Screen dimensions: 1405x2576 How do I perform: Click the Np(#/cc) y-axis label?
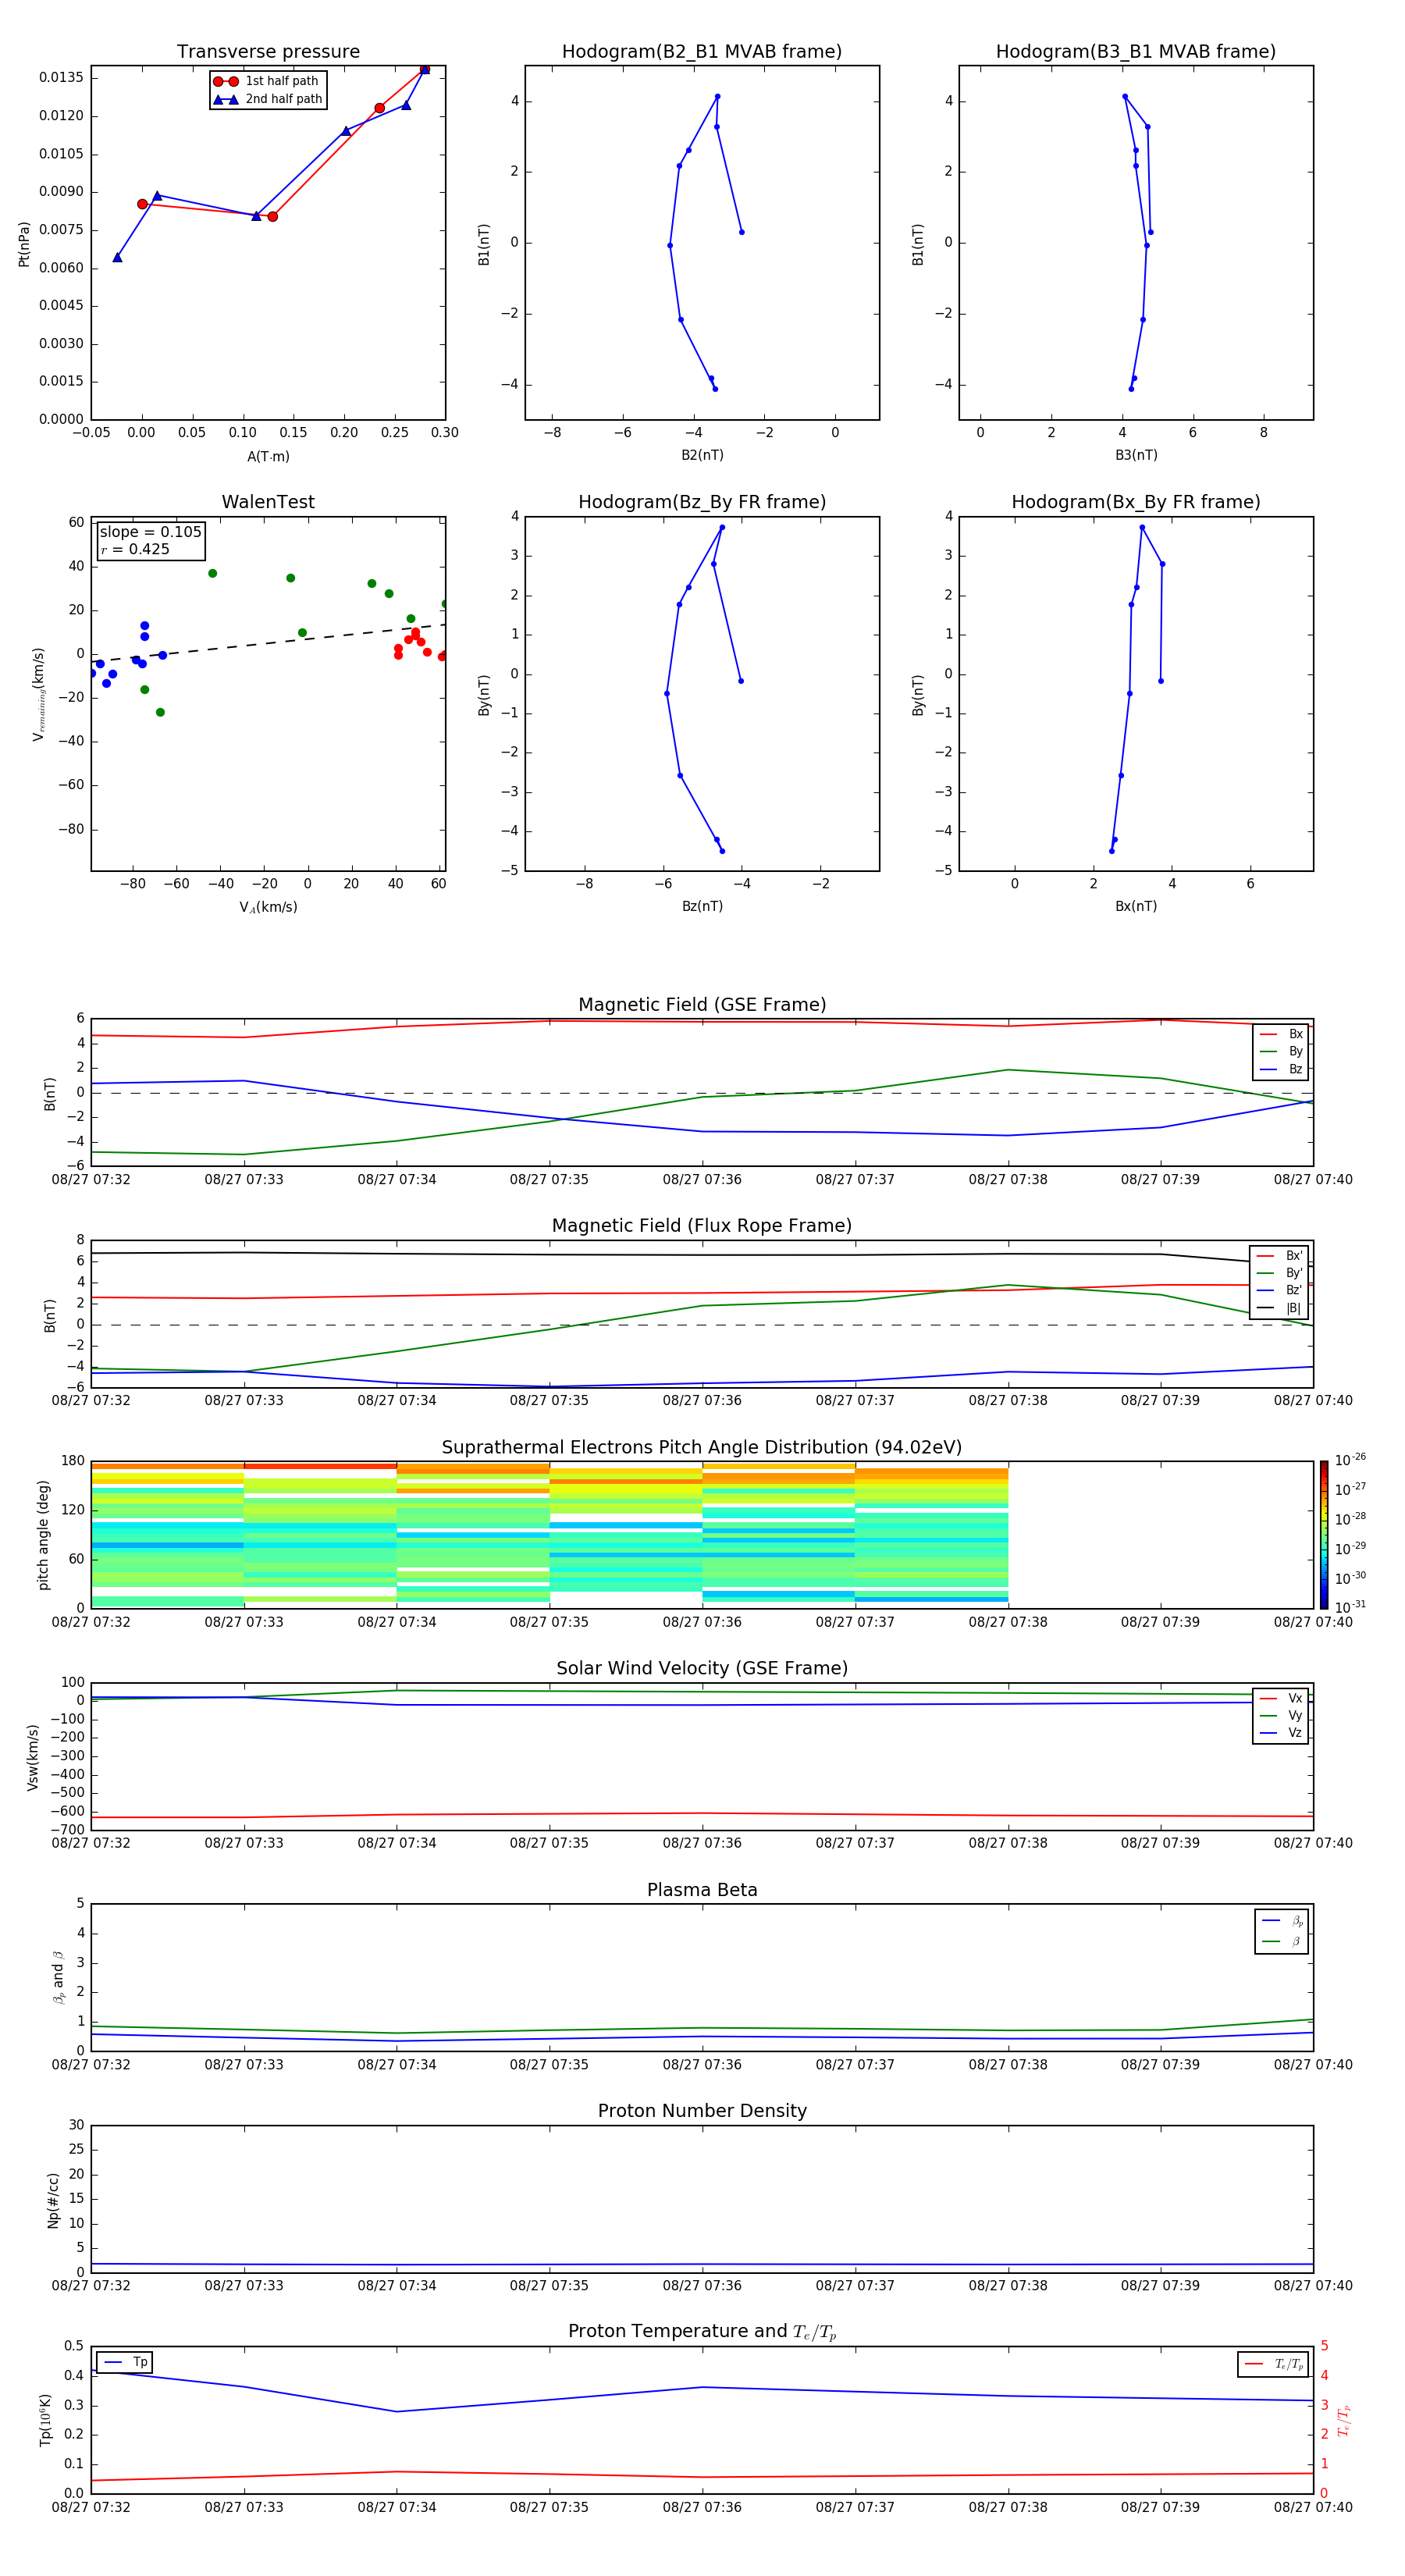coord(53,2200)
